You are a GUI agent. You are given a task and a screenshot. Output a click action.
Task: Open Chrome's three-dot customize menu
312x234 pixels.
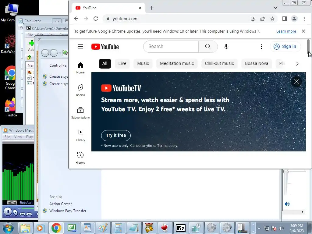[304, 19]
